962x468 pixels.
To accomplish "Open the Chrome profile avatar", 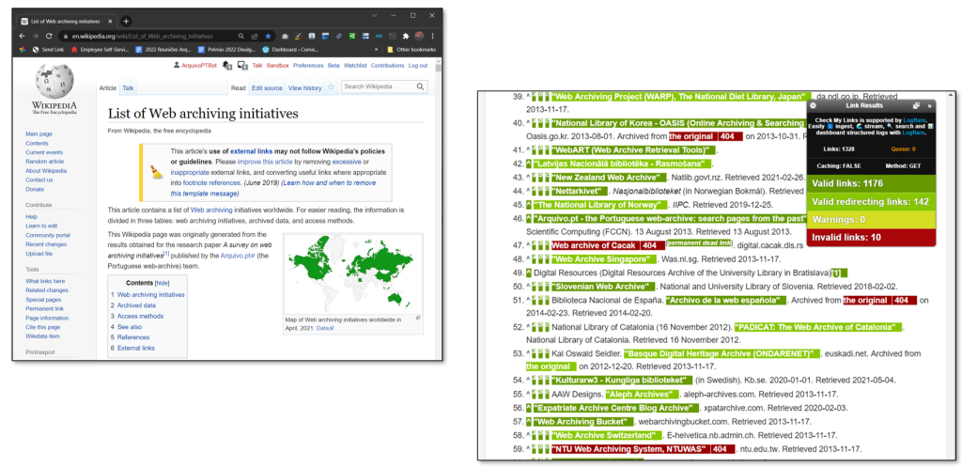I will 419,37.
